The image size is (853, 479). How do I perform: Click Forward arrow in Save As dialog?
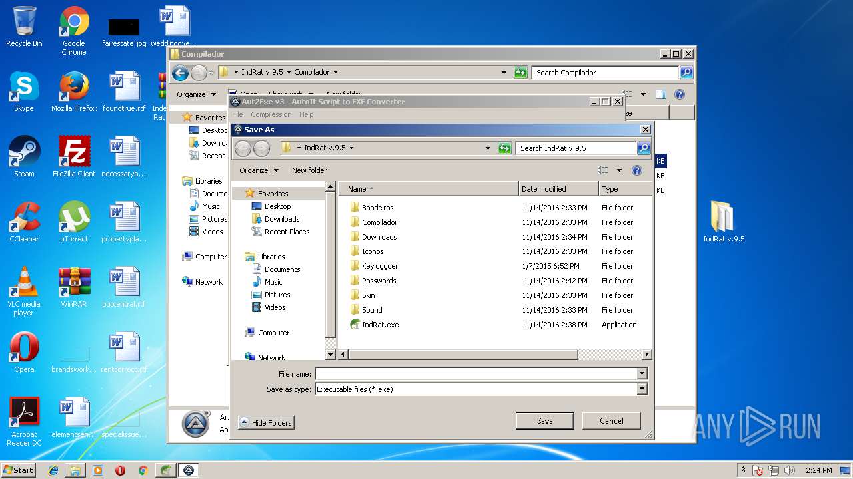tap(261, 148)
